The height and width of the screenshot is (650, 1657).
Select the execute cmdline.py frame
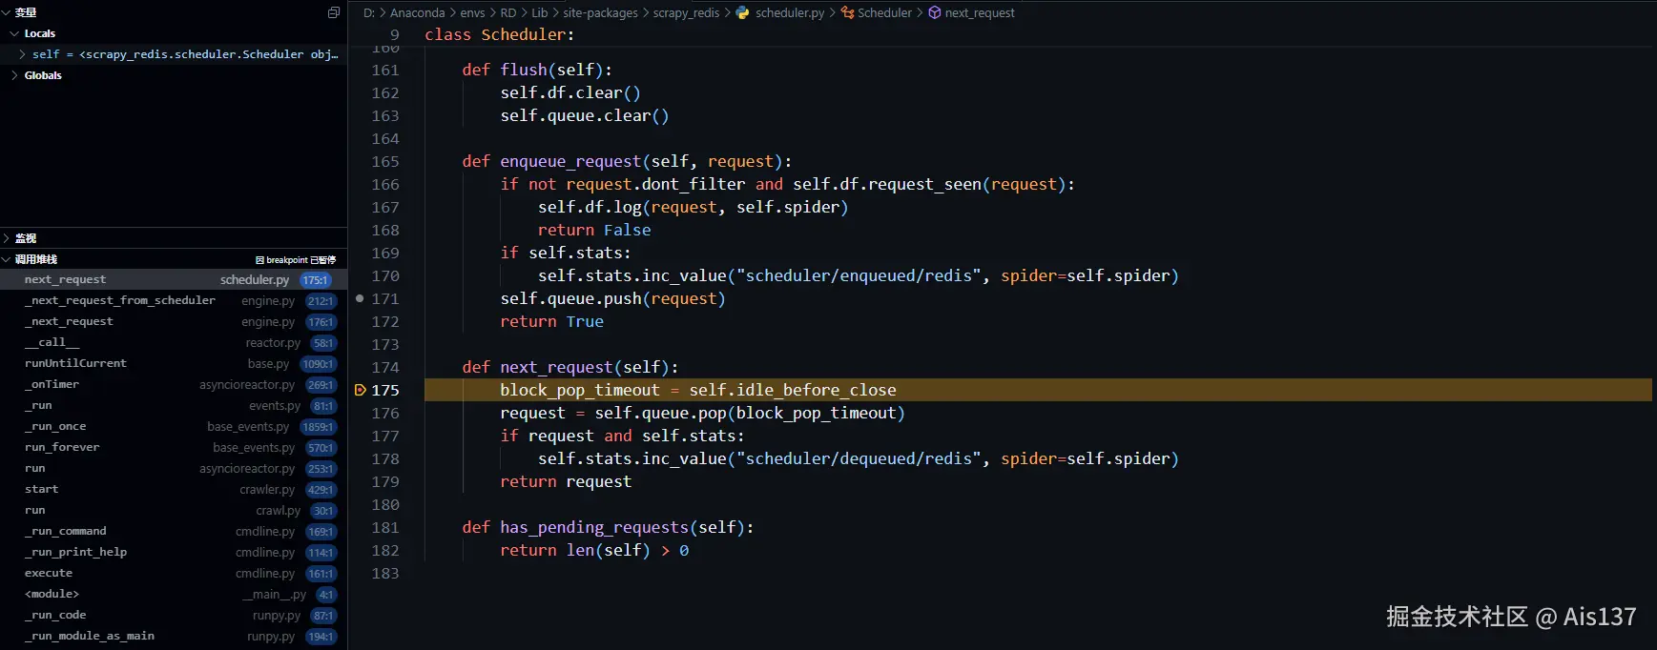(x=174, y=573)
